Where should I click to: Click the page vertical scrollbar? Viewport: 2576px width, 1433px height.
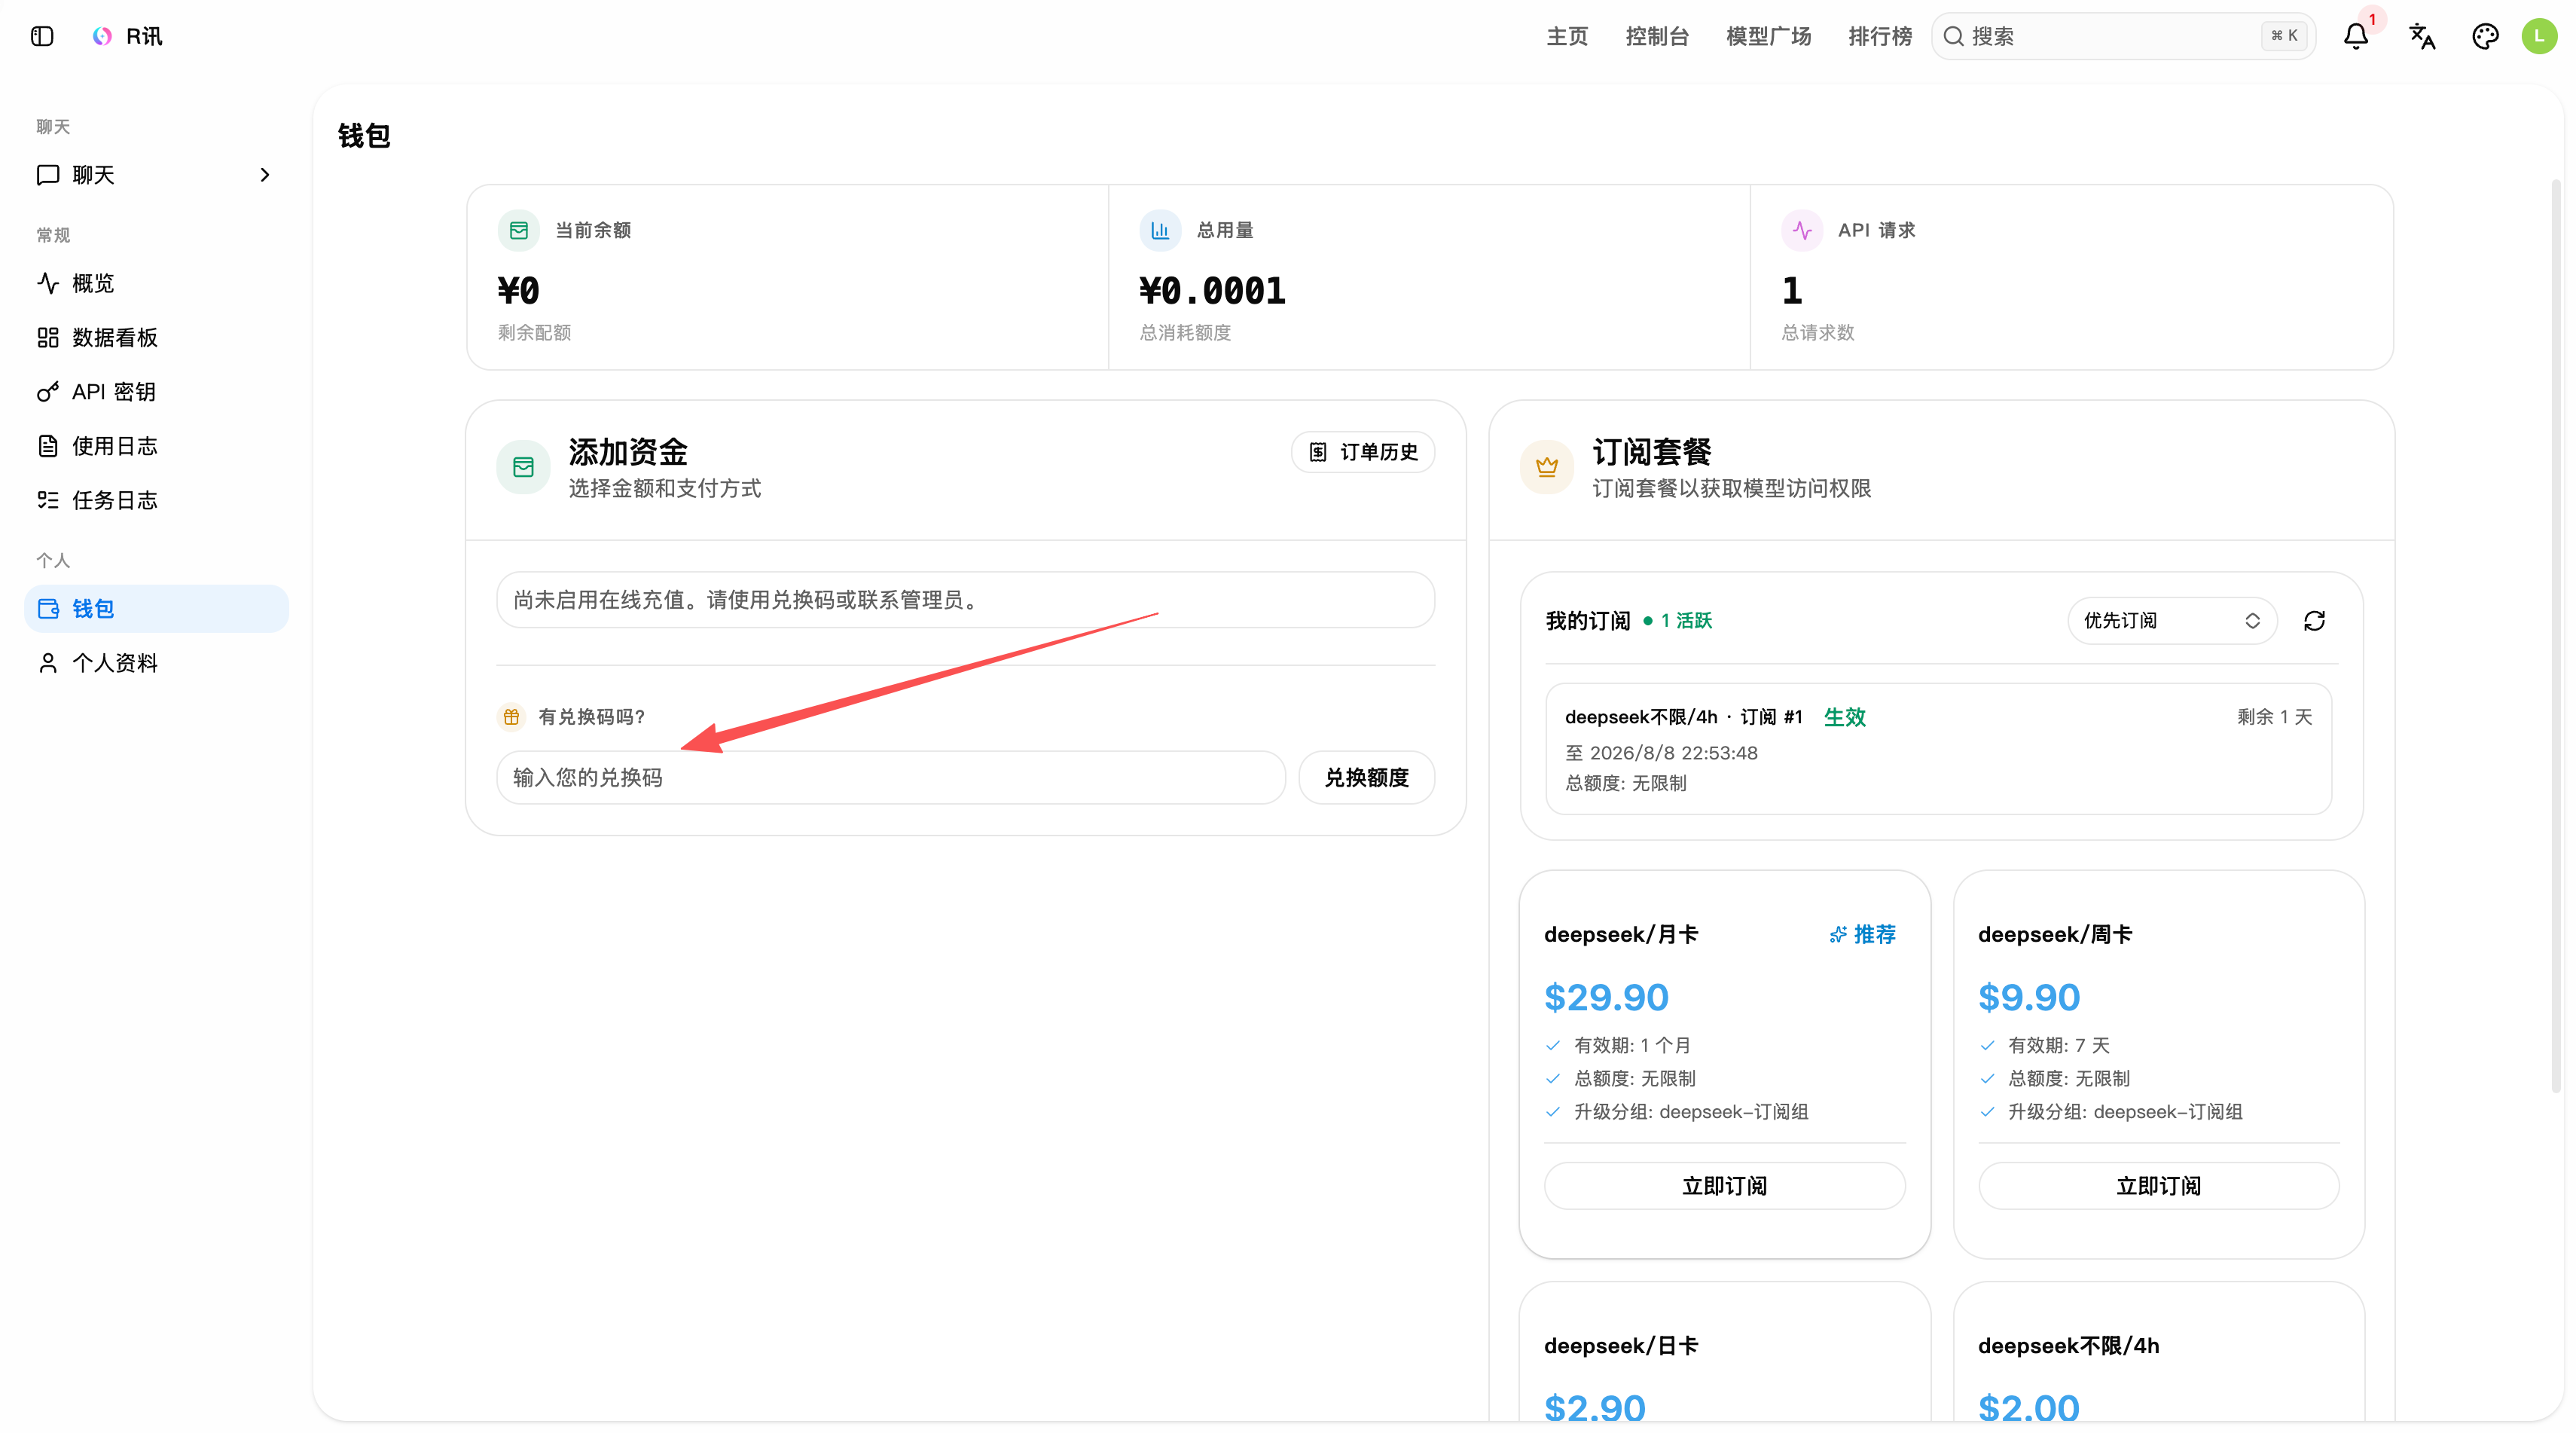coord(2555,636)
